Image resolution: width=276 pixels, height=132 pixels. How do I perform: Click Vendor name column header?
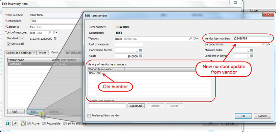coord(29,60)
